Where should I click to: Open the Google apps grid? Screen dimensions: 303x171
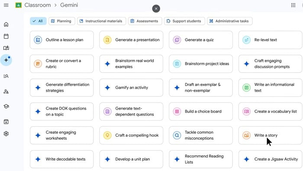(x=293, y=5)
